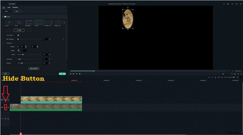Switch to the Color tab
The height and width of the screenshot is (135, 243).
(9, 7)
